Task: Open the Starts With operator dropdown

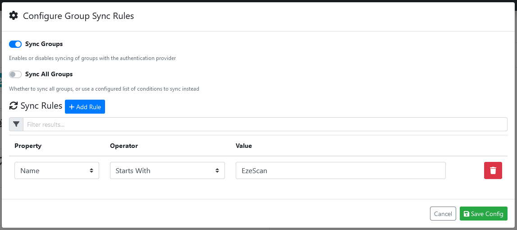Action: 167,171
